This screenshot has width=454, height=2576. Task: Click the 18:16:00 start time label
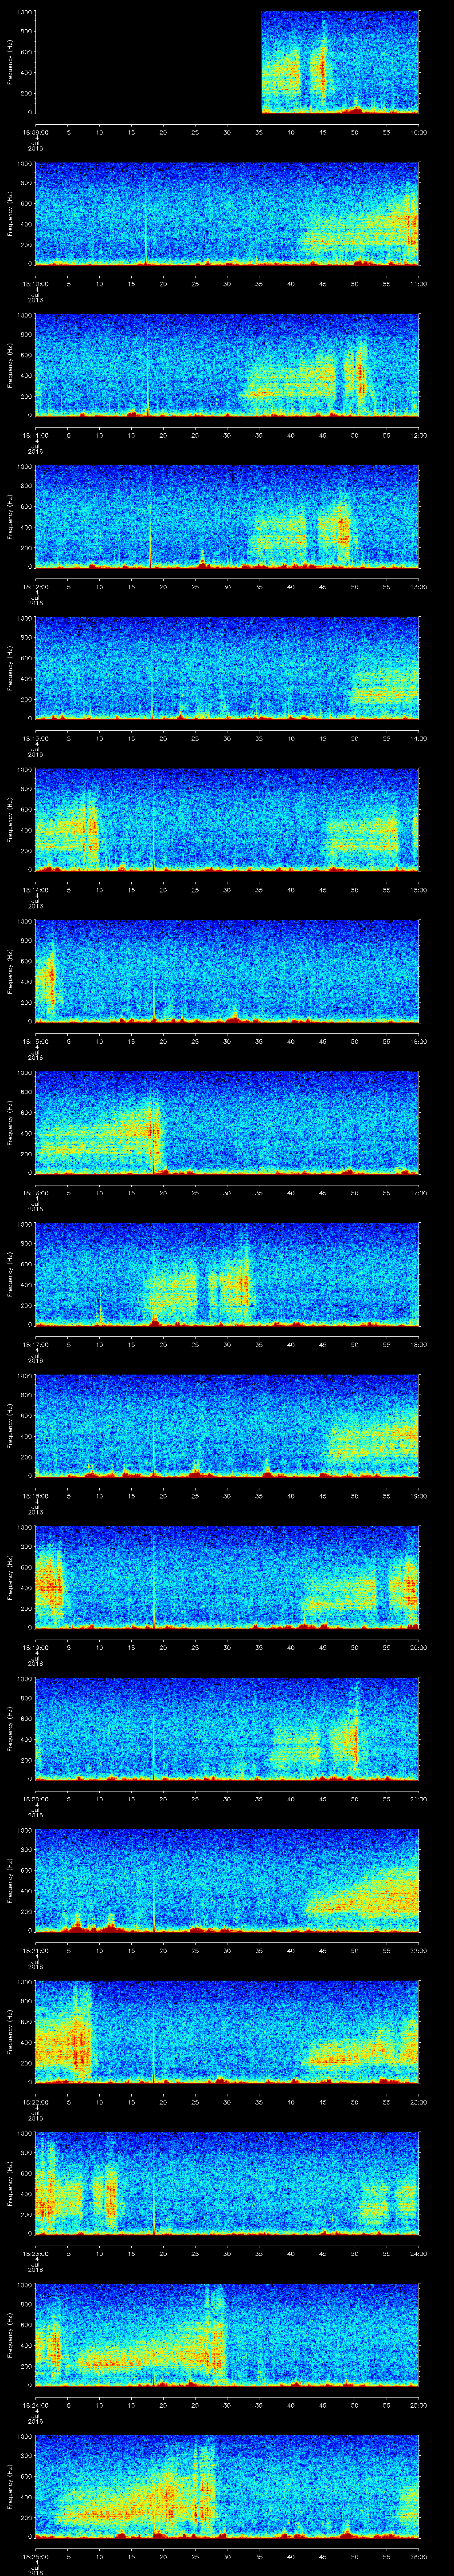35,1193
